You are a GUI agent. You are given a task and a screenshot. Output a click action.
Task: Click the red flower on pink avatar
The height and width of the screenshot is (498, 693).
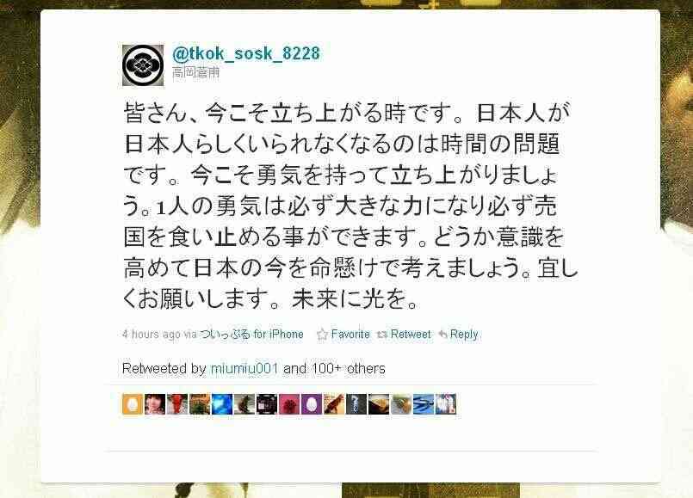tap(289, 404)
